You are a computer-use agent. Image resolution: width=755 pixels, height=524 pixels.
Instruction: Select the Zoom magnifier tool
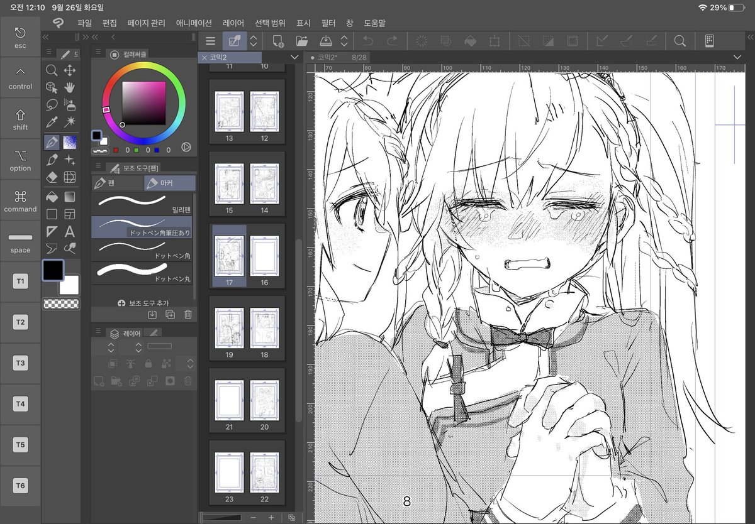click(52, 70)
